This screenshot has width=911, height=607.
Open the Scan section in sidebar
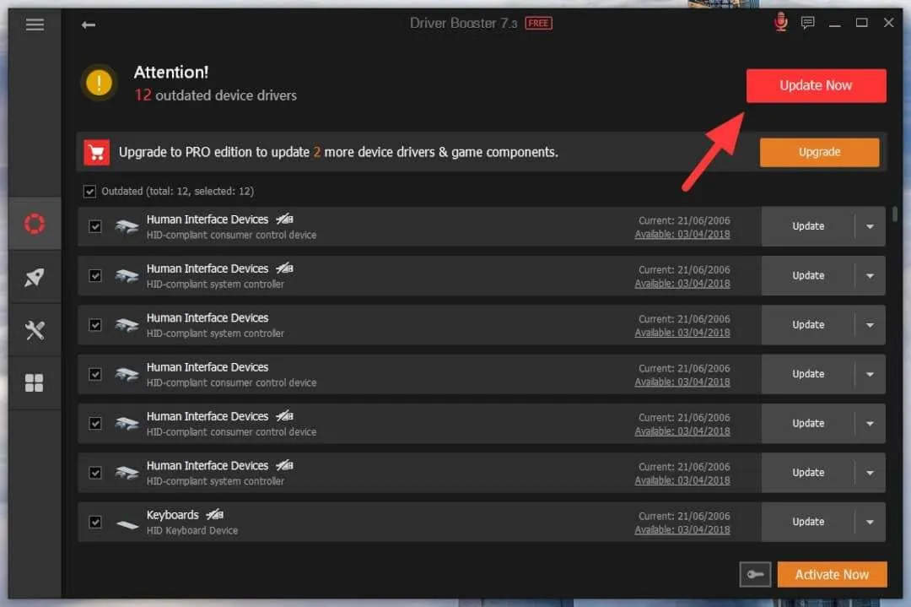pos(35,224)
